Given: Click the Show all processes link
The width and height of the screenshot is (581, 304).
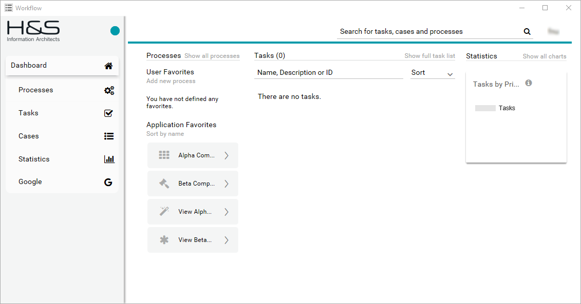Looking at the screenshot, I should pos(212,56).
